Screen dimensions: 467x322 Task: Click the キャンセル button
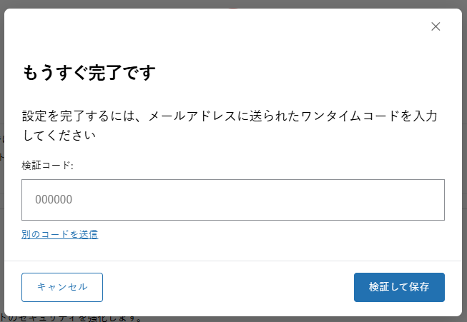(62, 287)
